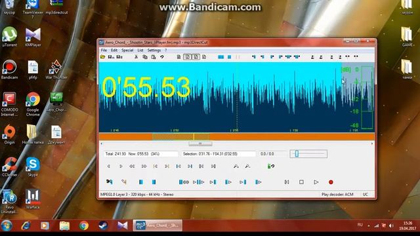Click the Copy icon in top toolbar
This screenshot has height=236, width=420.
pos(145,57)
